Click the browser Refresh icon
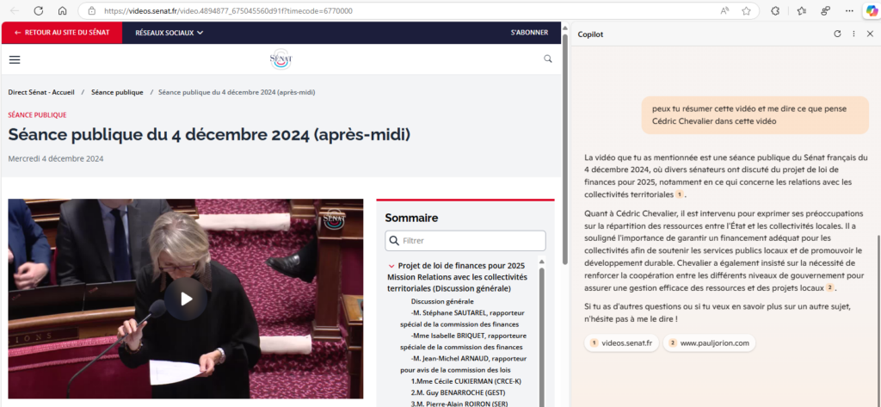 [x=39, y=10]
